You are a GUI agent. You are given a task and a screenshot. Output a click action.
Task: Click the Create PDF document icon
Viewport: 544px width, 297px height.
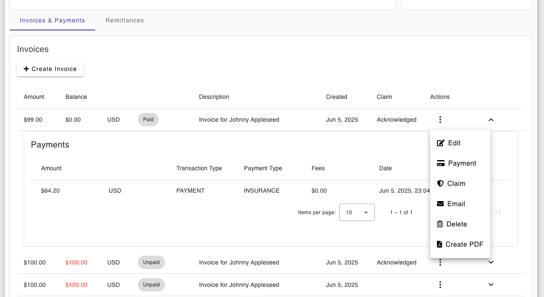pyautogui.click(x=440, y=244)
